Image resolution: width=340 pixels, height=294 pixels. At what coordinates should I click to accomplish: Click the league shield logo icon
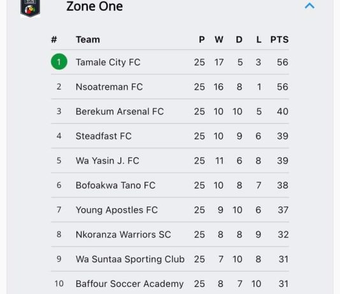30,8
